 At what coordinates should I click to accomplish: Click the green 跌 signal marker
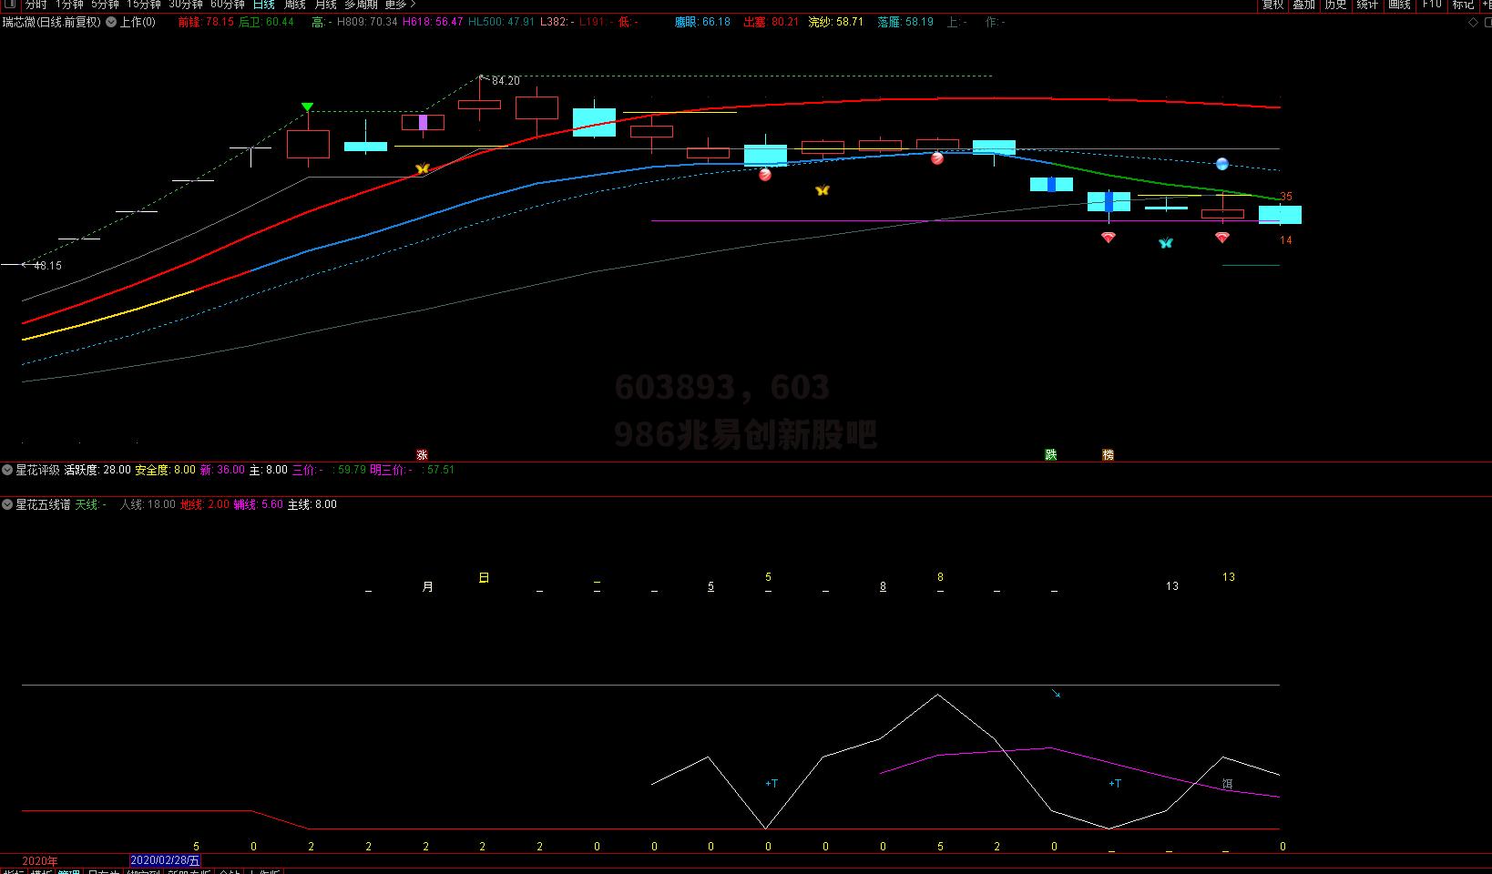[1051, 454]
